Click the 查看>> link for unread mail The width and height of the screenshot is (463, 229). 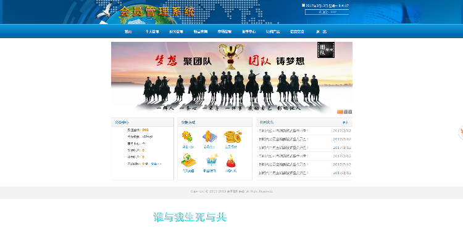(156, 164)
